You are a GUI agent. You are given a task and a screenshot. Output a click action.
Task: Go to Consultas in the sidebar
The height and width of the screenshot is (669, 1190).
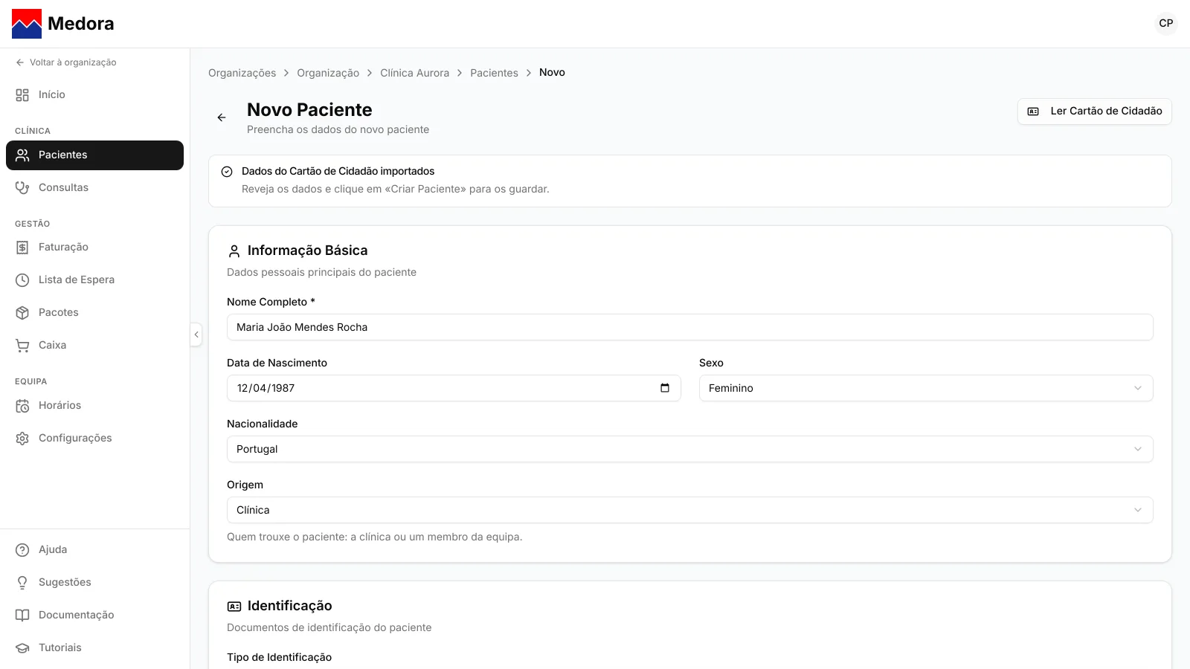[x=94, y=187]
